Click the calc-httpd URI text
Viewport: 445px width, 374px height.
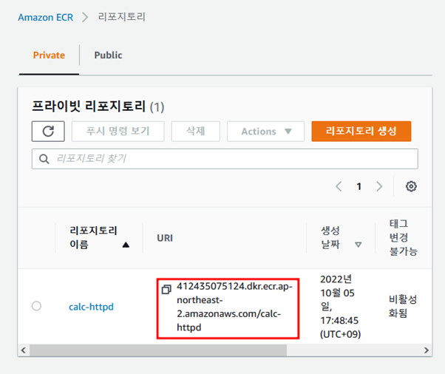234,307
